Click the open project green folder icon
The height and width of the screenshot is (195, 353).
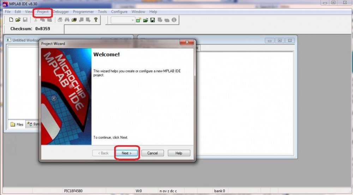coord(146,20)
